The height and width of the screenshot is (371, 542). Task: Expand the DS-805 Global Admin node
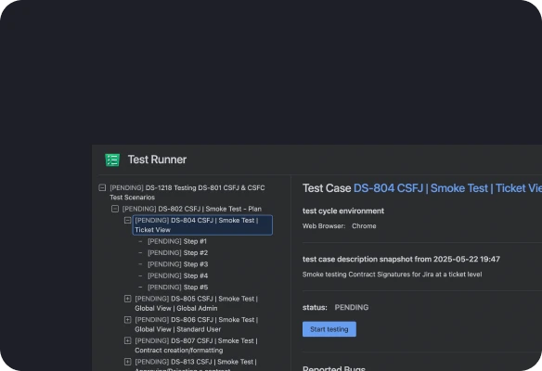click(127, 299)
